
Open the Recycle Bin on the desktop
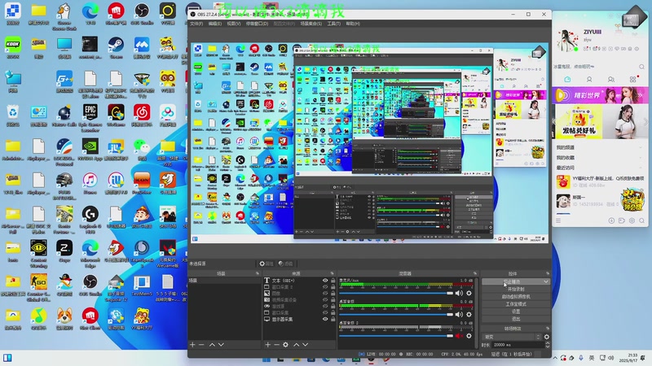pos(13,115)
